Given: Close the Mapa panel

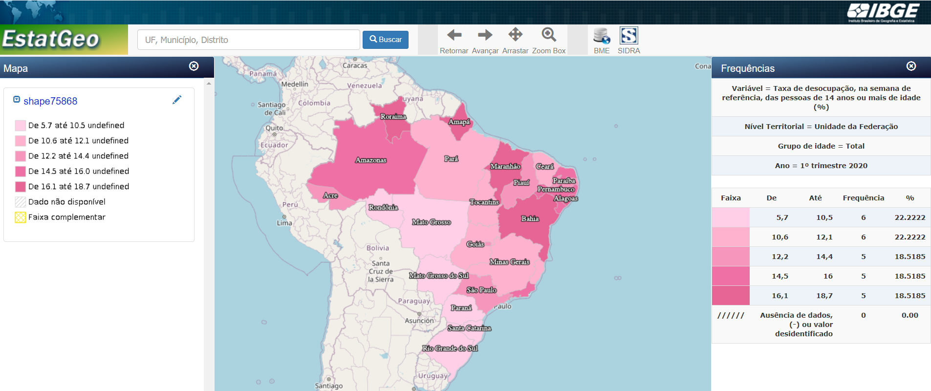Looking at the screenshot, I should point(194,66).
